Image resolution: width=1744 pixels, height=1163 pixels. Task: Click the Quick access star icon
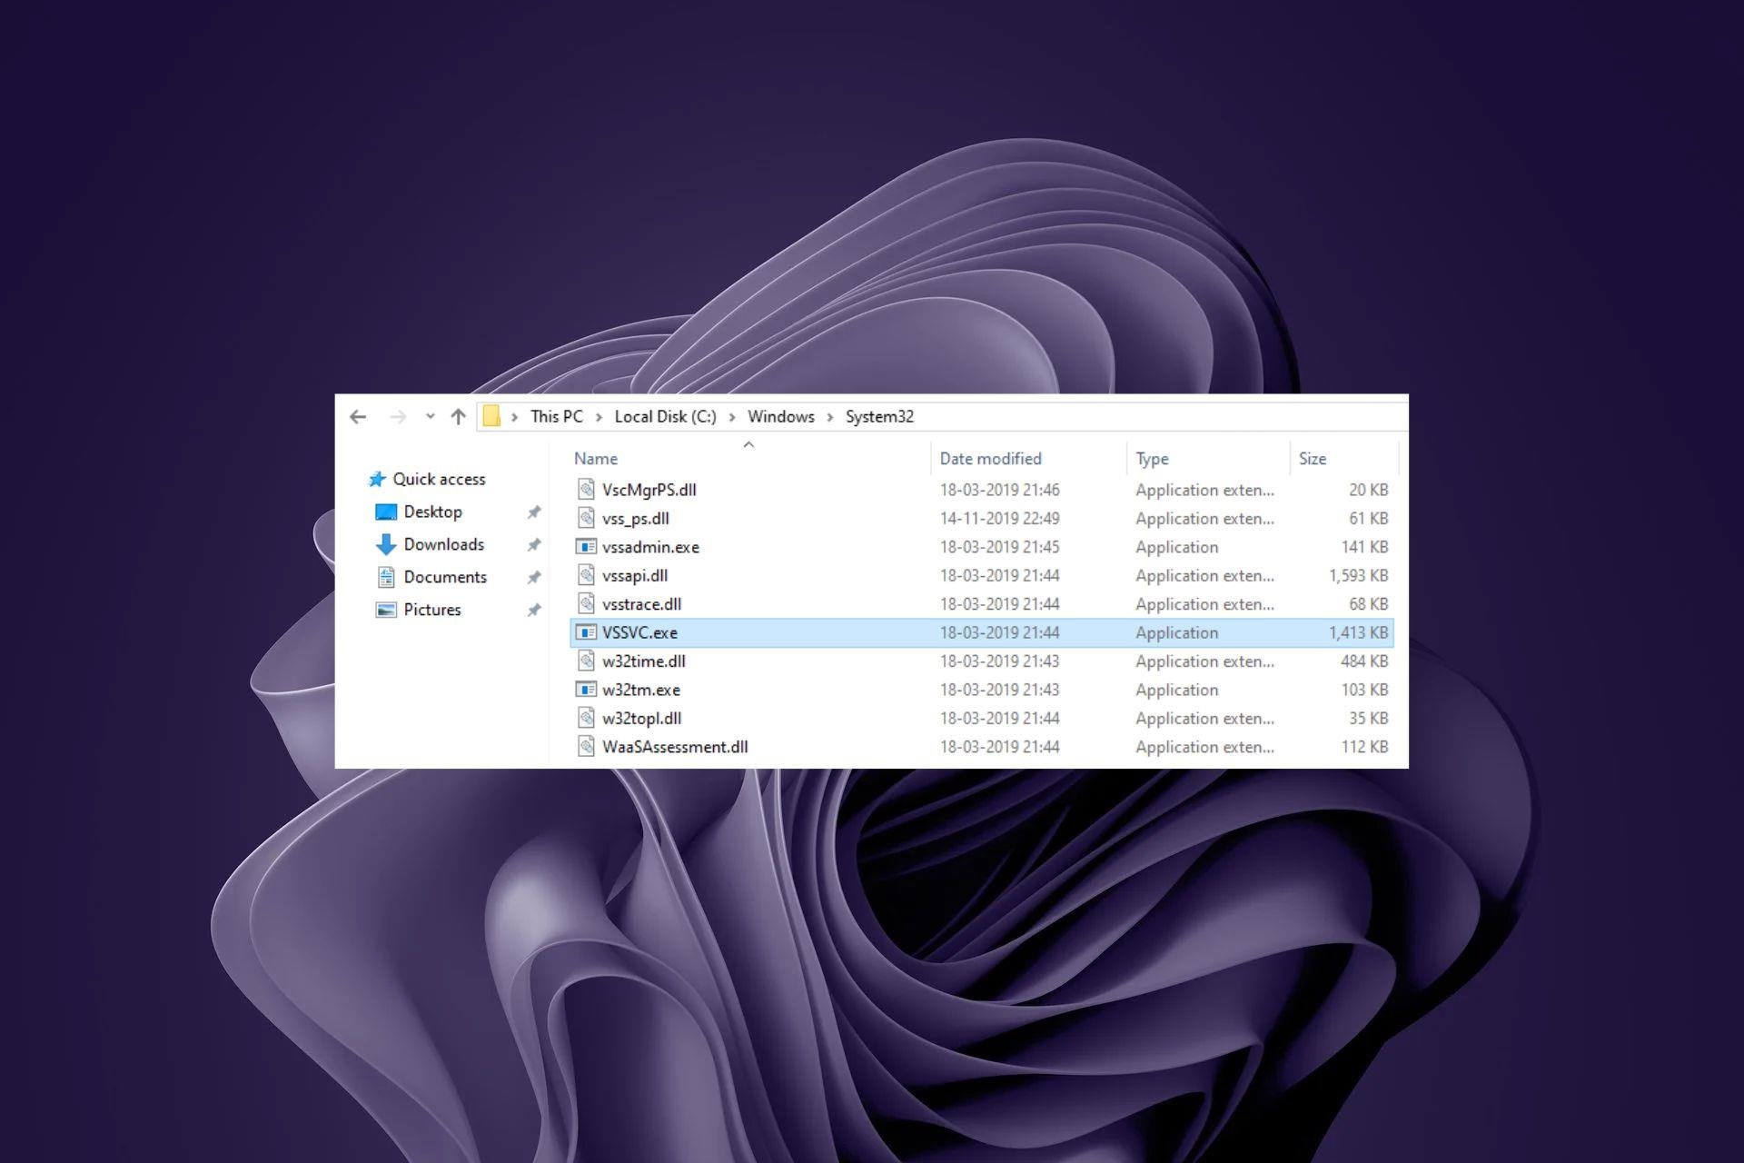tap(377, 479)
